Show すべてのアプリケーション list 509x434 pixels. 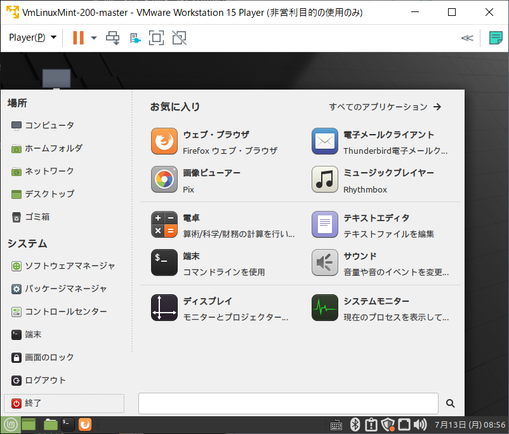(x=385, y=107)
